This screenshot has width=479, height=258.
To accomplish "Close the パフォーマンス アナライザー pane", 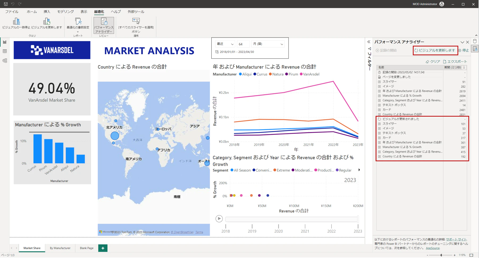I will coord(468,42).
